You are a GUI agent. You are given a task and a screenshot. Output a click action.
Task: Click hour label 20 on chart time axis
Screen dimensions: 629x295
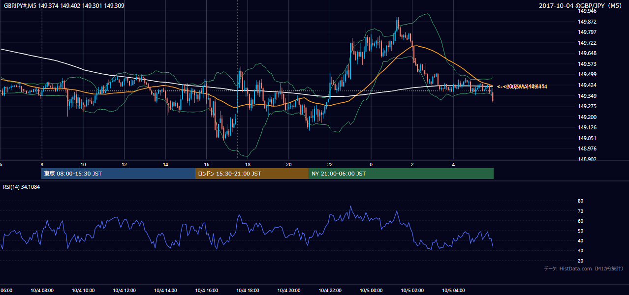(x=289, y=164)
